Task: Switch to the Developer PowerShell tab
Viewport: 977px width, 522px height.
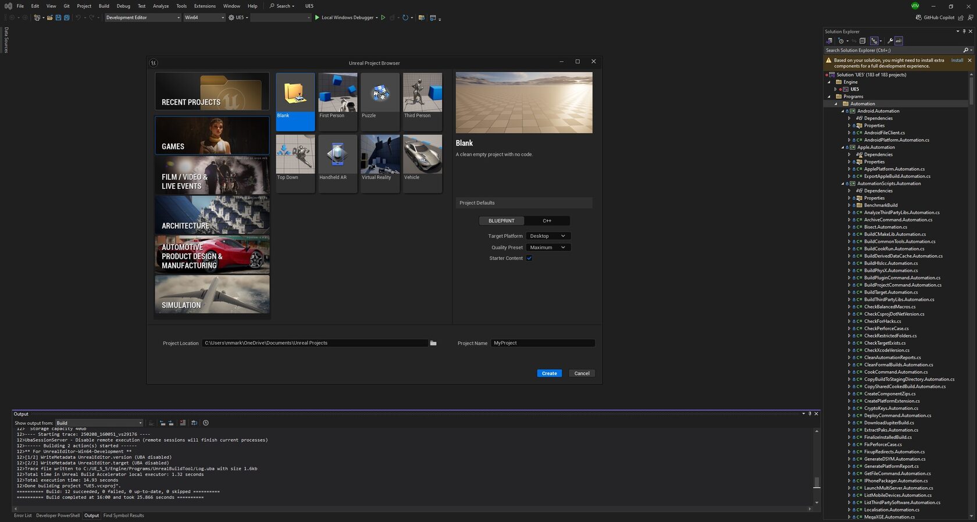Action: 58,516
